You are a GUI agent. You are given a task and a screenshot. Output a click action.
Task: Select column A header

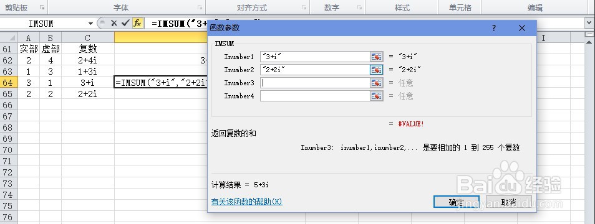click(x=29, y=38)
